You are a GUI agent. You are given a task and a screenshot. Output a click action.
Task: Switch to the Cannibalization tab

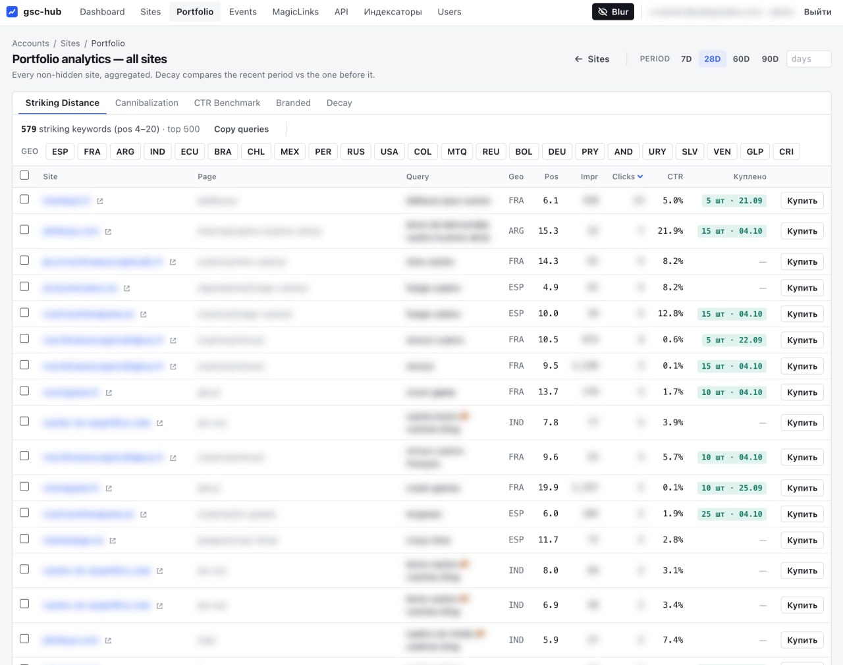(x=146, y=103)
